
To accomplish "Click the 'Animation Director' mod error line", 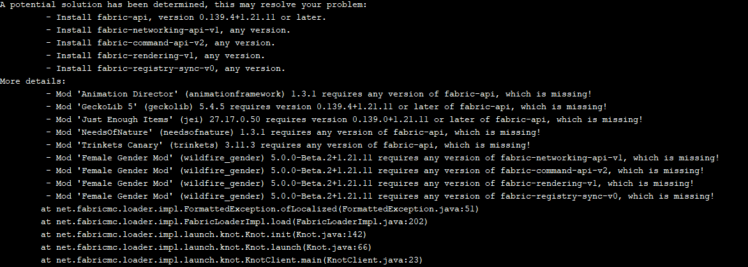I will click(x=319, y=94).
